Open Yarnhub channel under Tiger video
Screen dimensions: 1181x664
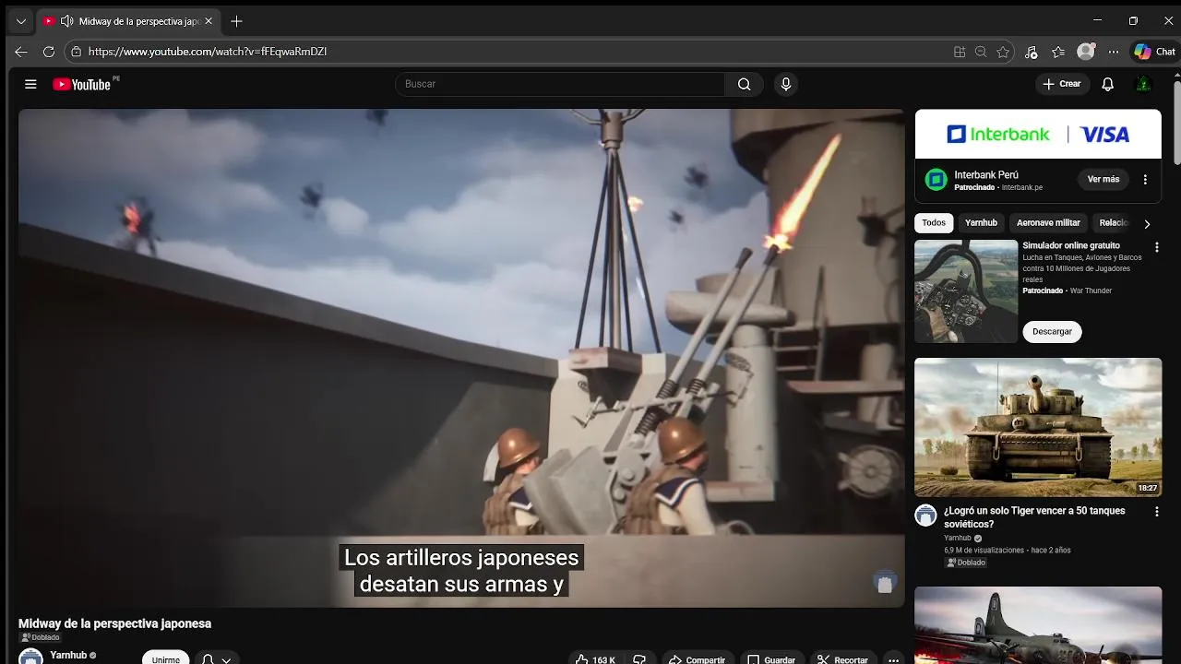(958, 538)
